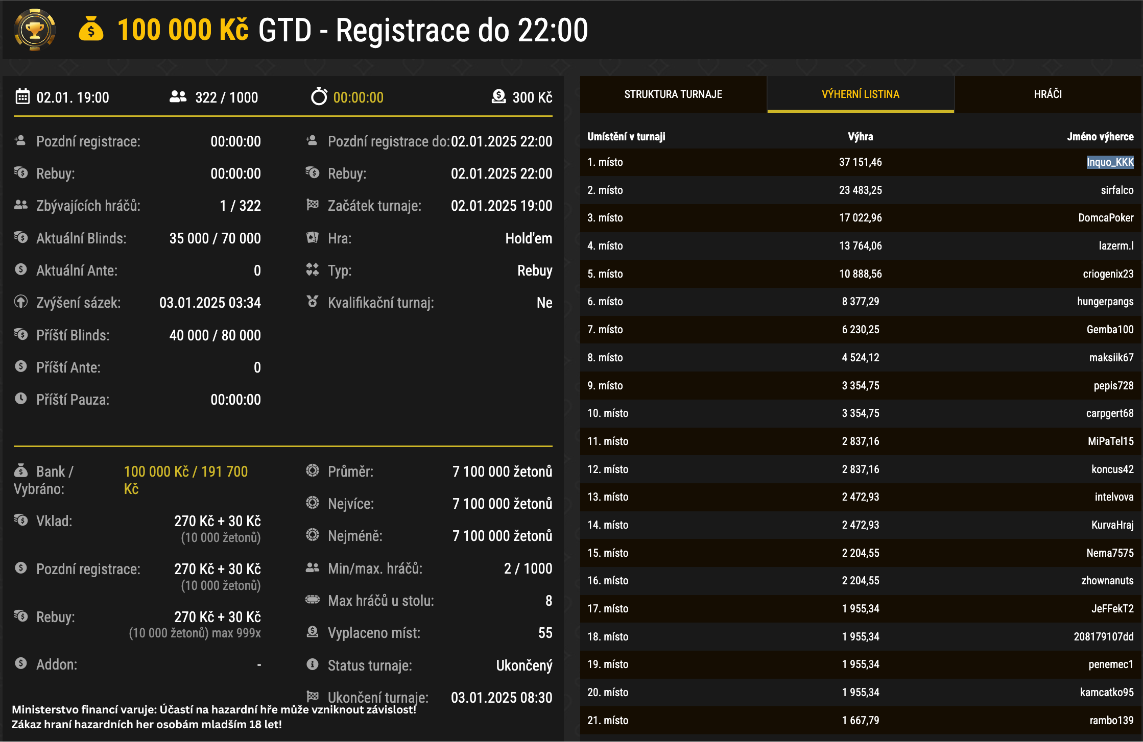
Task: Click the stopwatch icon next to 00:00:00
Action: 319,96
